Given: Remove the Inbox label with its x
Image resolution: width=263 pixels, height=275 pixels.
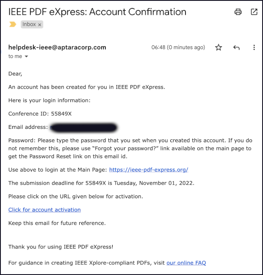Looking at the screenshot, I should [40, 25].
